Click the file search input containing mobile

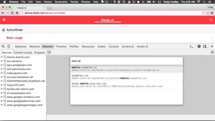126,61
